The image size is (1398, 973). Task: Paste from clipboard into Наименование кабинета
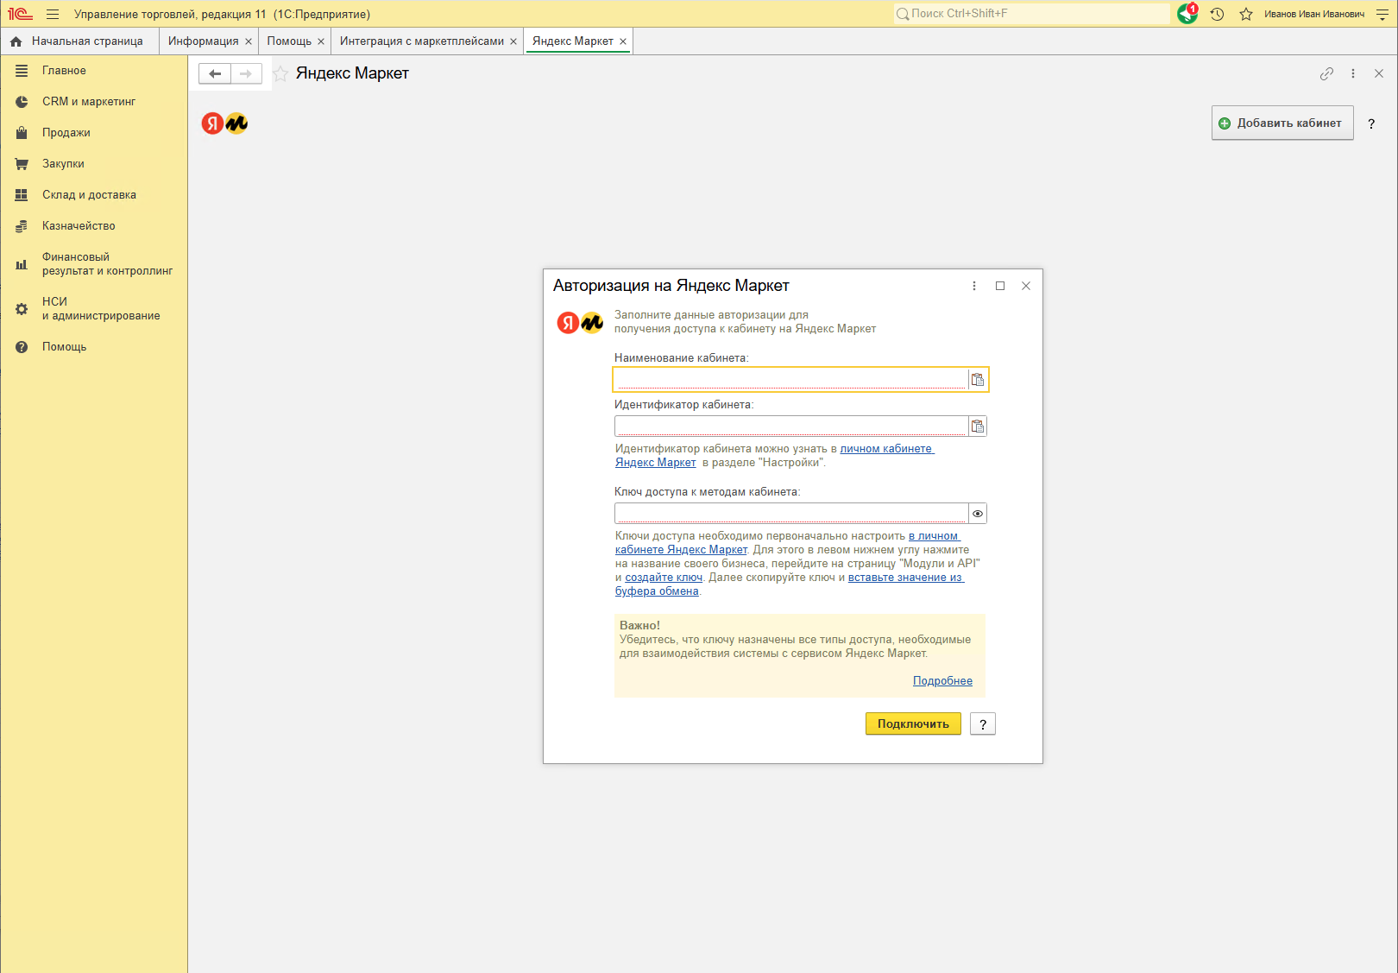click(977, 380)
